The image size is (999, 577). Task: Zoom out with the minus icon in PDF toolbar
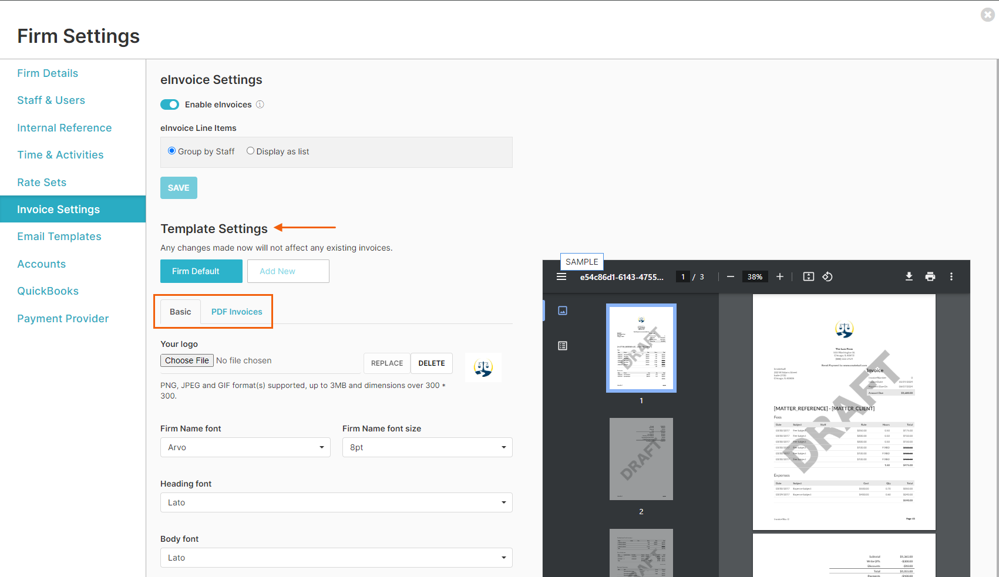(731, 276)
